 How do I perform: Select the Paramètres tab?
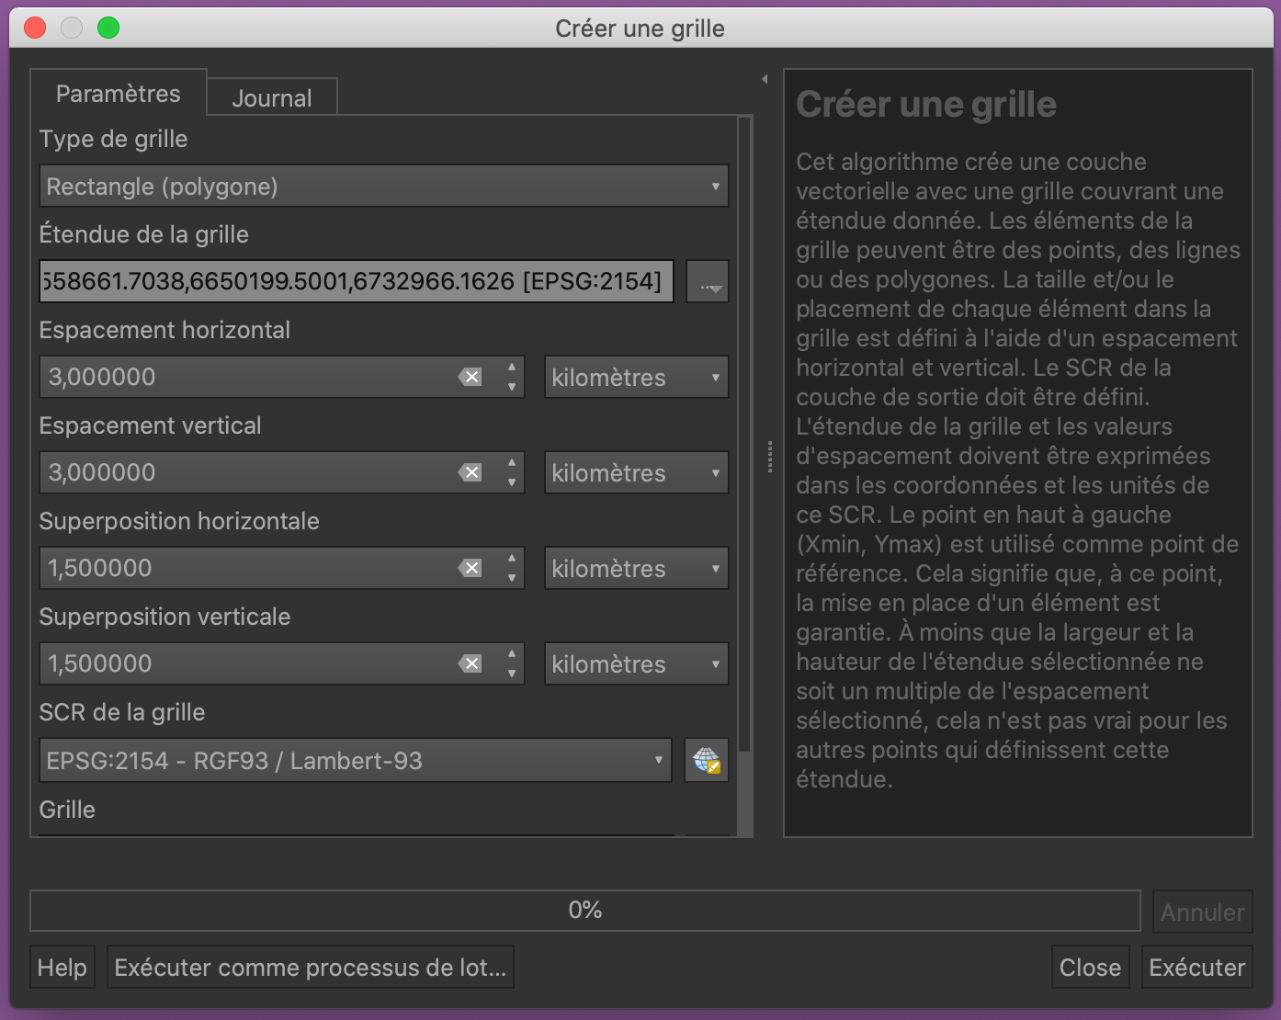119,94
